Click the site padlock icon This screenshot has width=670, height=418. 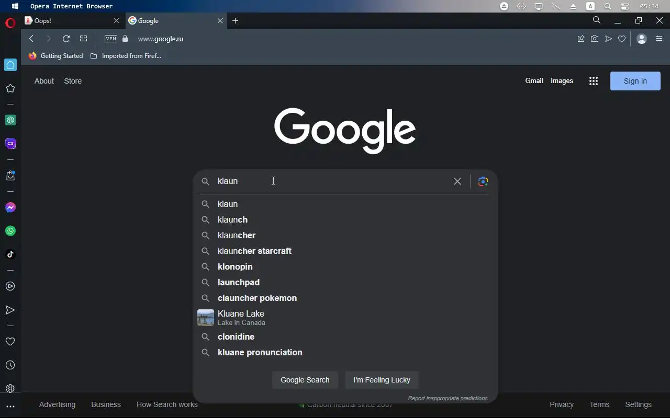pyautogui.click(x=125, y=39)
